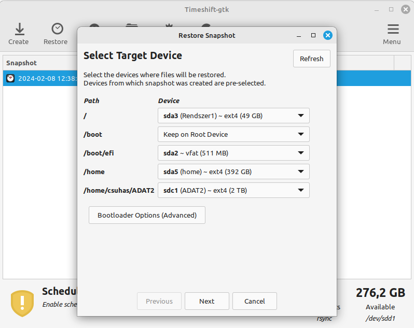This screenshot has height=328, width=414.
Task: Click the Create snapshot toolbar icon
Action: point(19,29)
